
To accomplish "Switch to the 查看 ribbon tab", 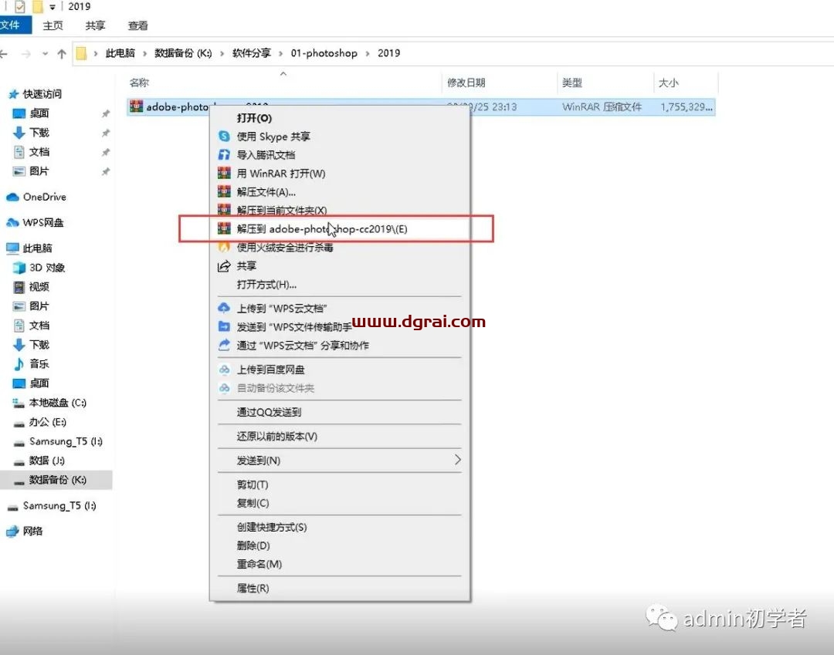I will click(137, 25).
